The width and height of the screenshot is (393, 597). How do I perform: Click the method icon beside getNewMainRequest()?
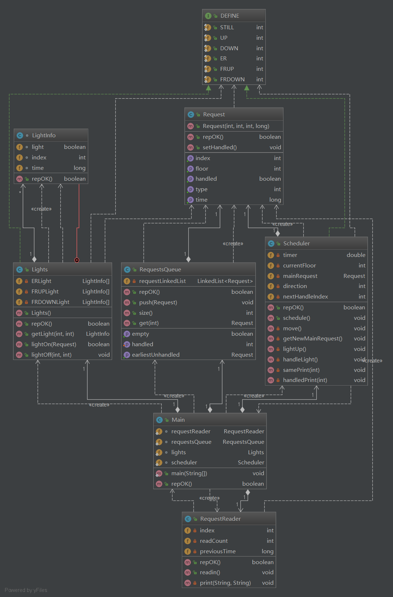[x=270, y=339]
